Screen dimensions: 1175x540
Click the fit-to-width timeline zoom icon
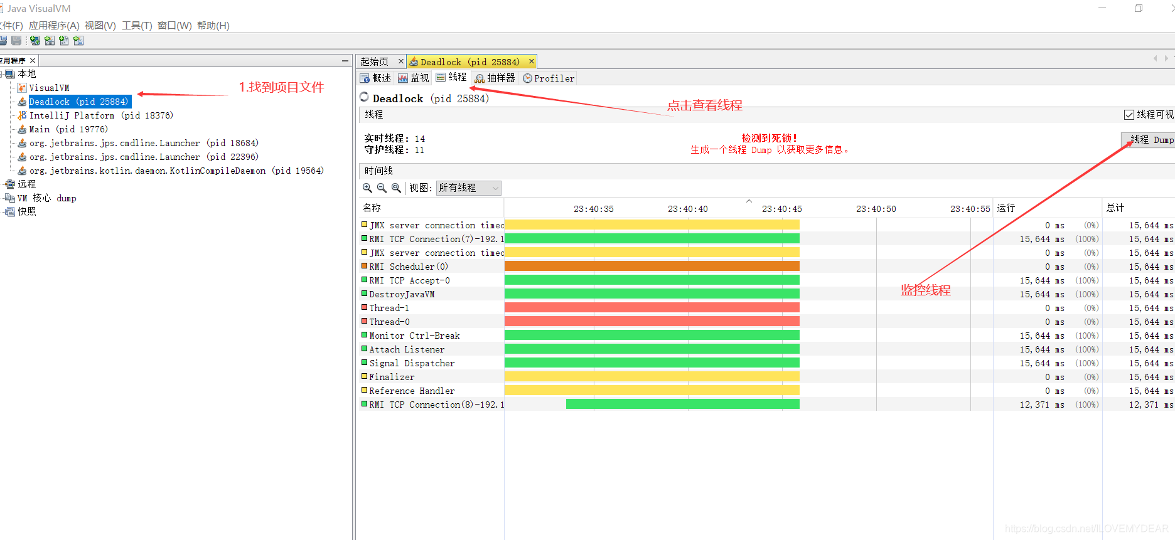coord(396,188)
